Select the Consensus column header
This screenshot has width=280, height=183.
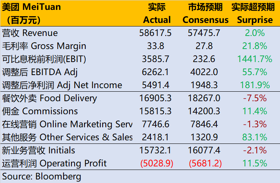tap(205, 13)
